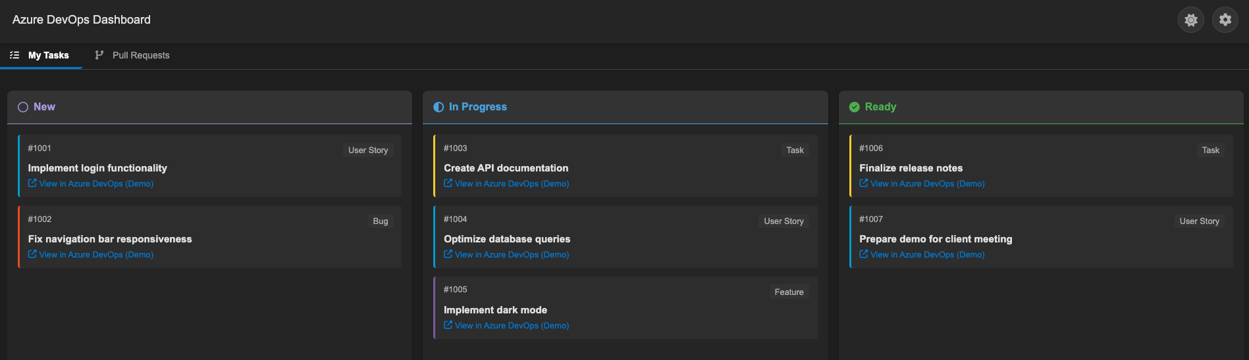The image size is (1249, 360).
Task: Switch to the Pull Requests tab
Action: pyautogui.click(x=132, y=55)
